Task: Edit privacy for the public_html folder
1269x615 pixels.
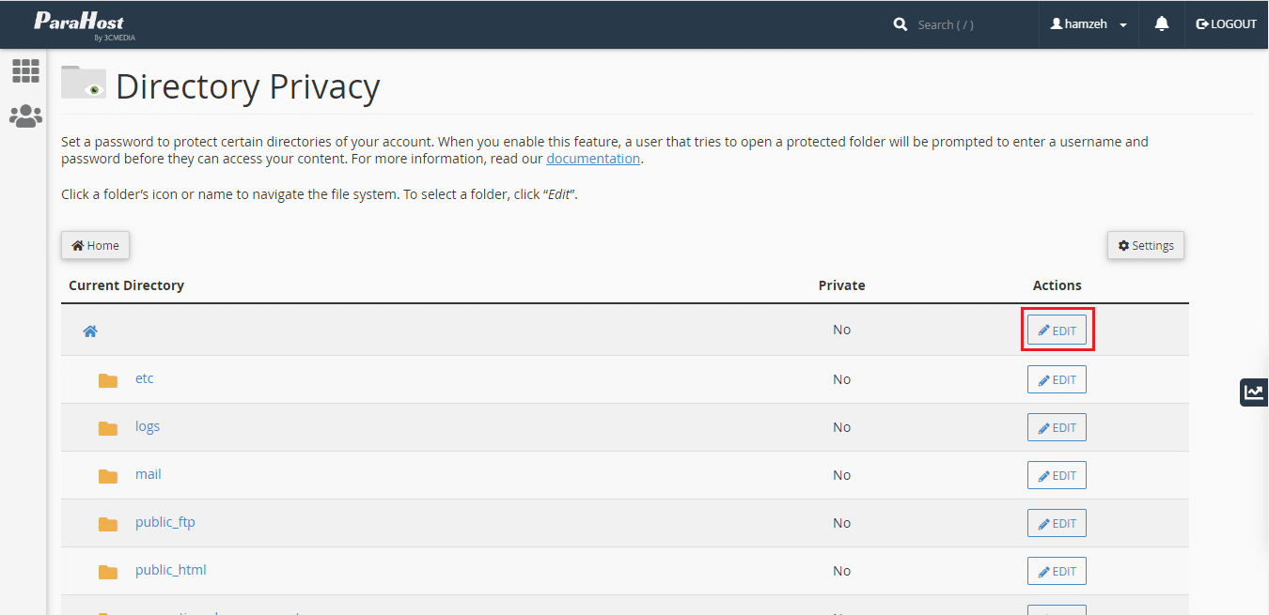Action: [x=1057, y=571]
